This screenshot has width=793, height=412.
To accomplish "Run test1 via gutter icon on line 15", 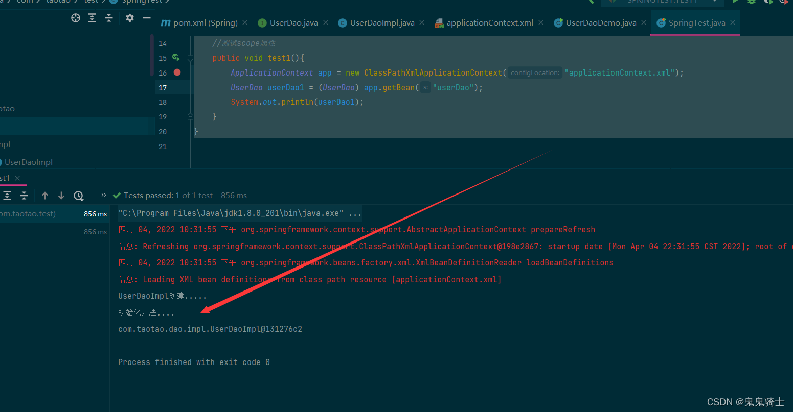I will (x=176, y=58).
